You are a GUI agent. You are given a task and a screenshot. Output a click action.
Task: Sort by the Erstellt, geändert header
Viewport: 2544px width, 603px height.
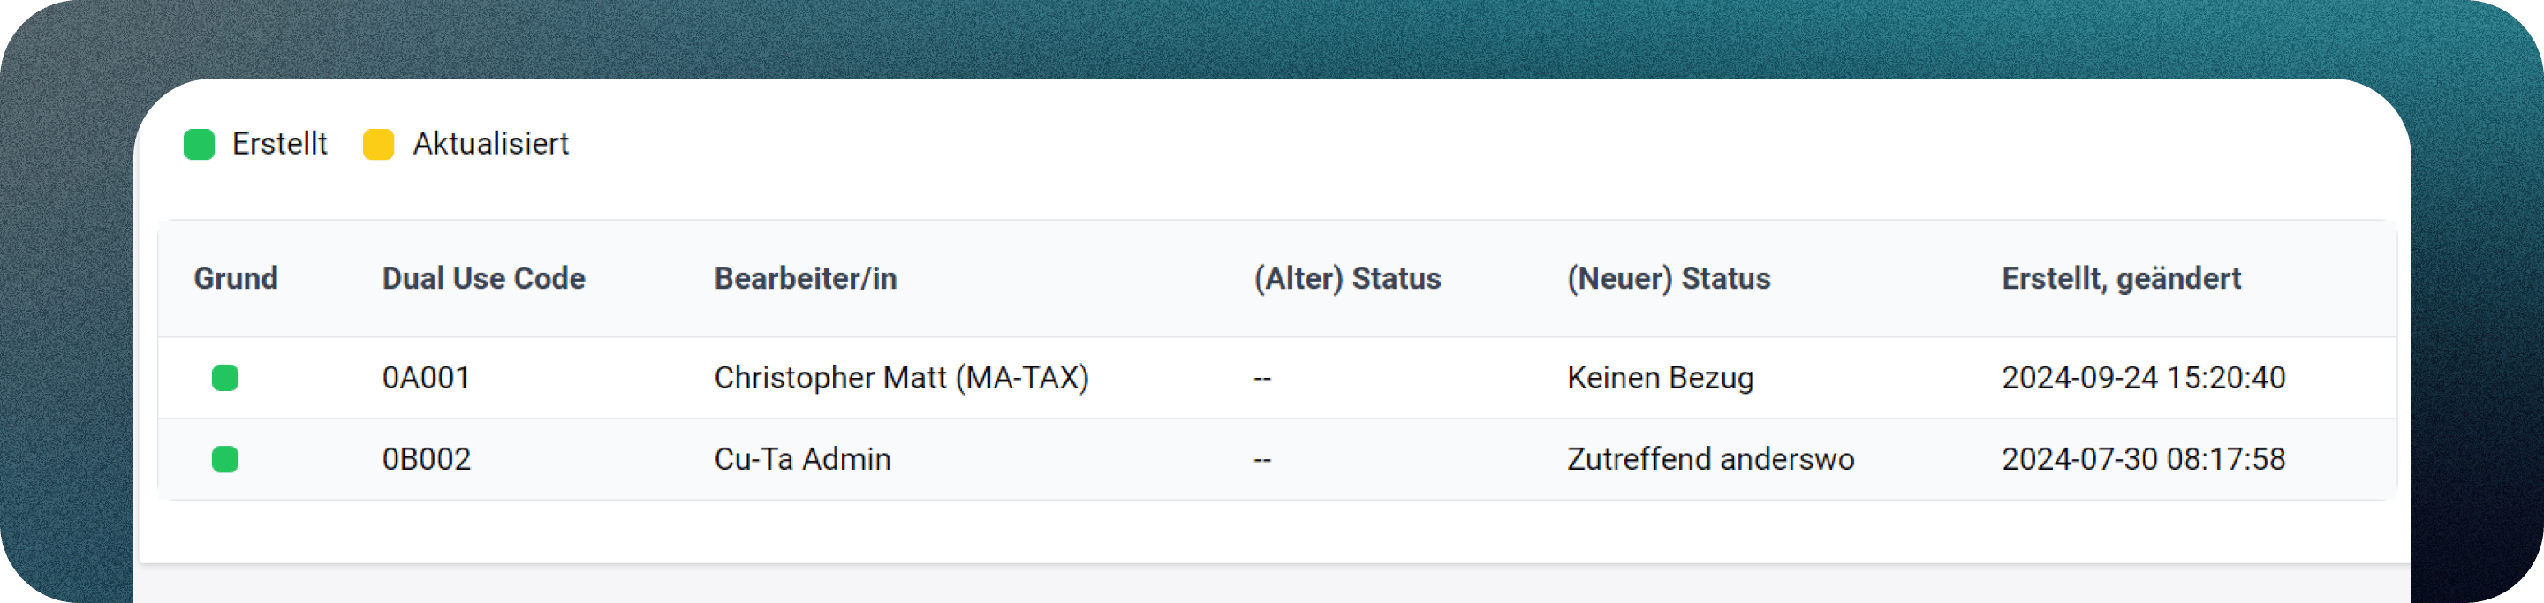coord(2120,278)
